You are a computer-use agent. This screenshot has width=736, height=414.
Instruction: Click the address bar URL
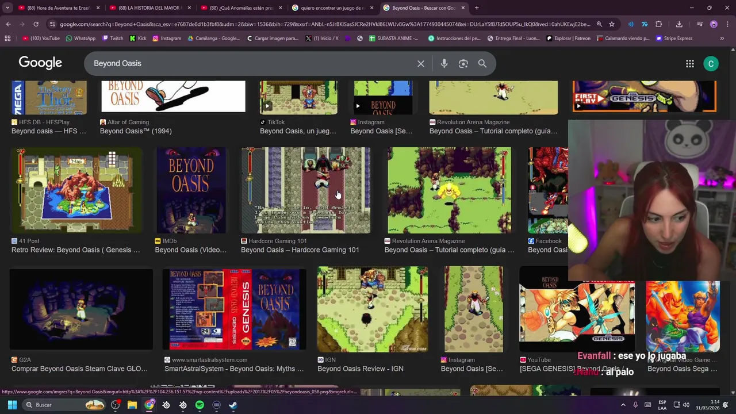coord(325,24)
